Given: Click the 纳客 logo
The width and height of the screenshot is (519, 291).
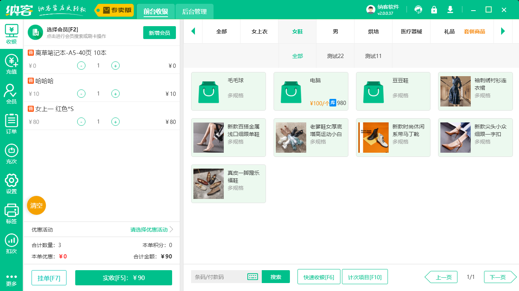Looking at the screenshot, I should tap(19, 9).
